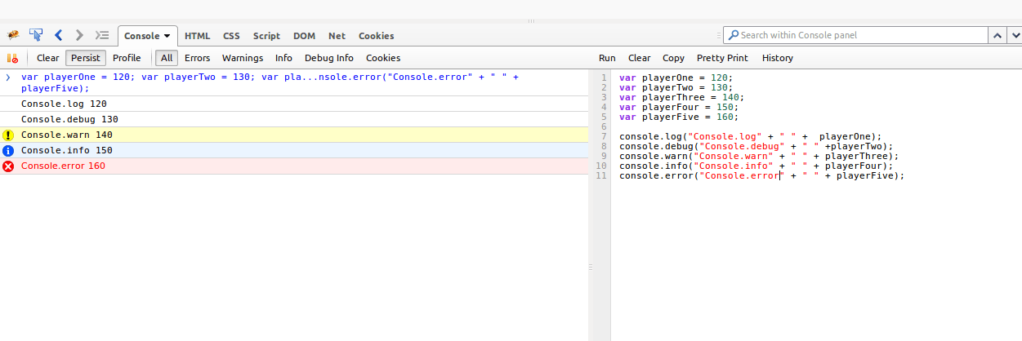Focus the Search within Console panel field
Screen dimensions: 1022x341
[855, 36]
